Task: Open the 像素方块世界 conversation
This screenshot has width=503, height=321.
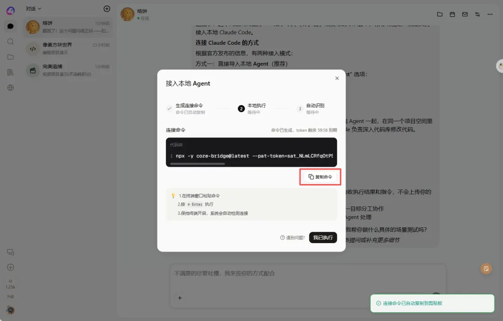Action: click(68, 48)
